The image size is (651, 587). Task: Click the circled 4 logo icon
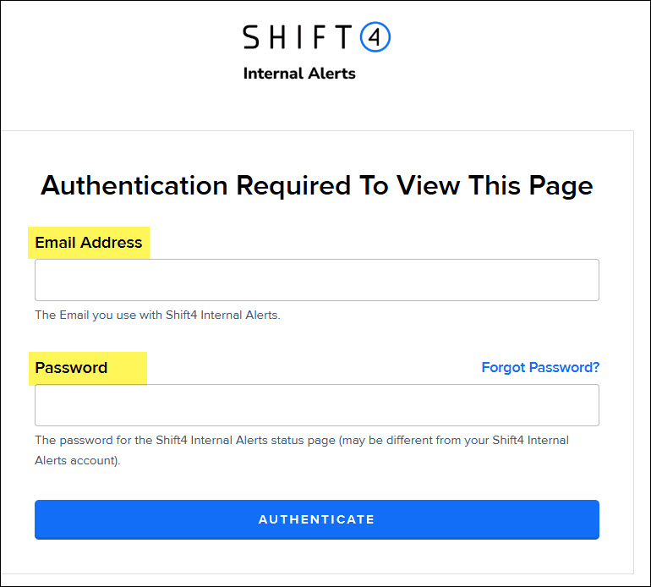click(375, 37)
